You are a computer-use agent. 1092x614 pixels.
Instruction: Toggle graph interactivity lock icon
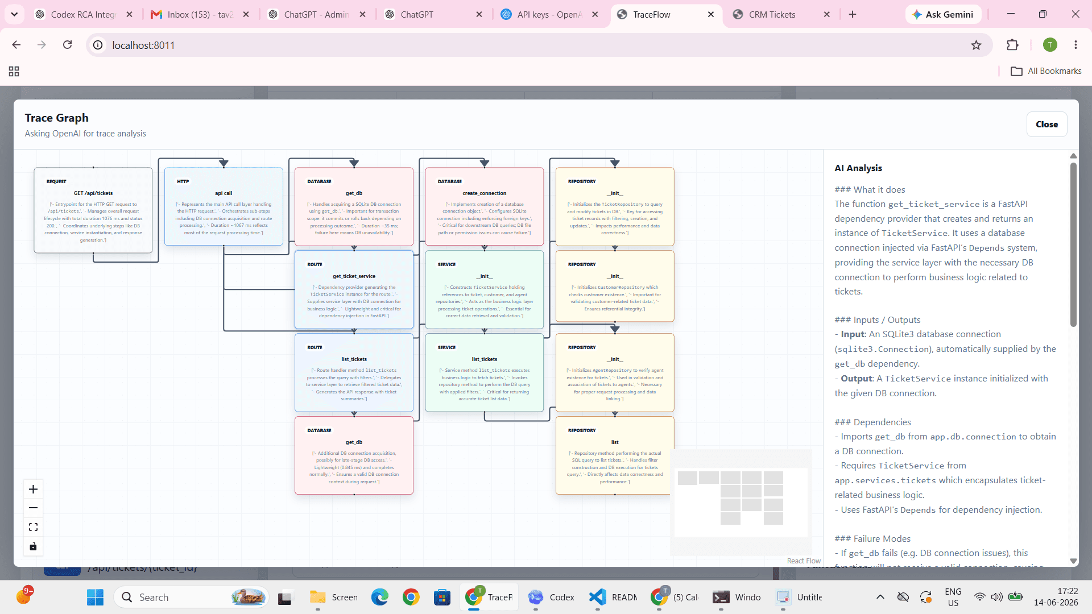33,546
